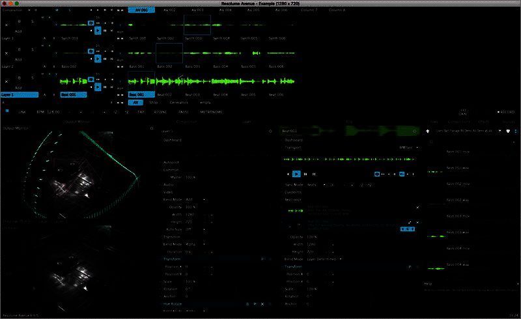Open the Sources tab in browser panel
The image size is (521, 319).
(509, 122)
